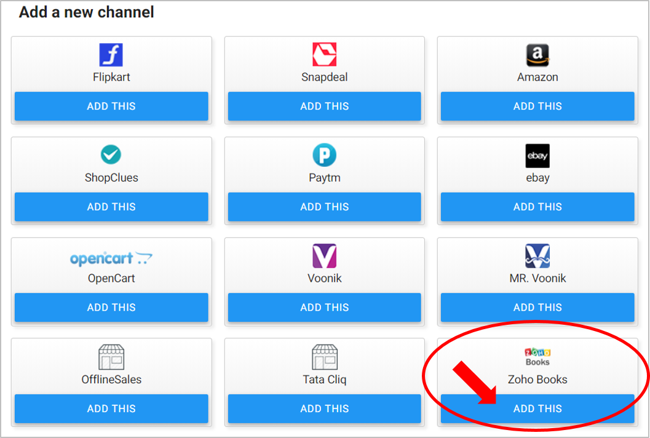
Task: Select the OfflineSales name label
Action: [111, 380]
